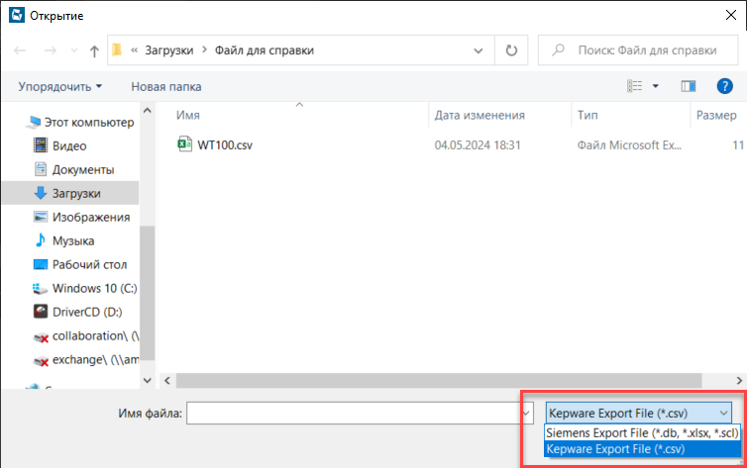Go up one folder level
This screenshot has width=747, height=468.
(94, 50)
